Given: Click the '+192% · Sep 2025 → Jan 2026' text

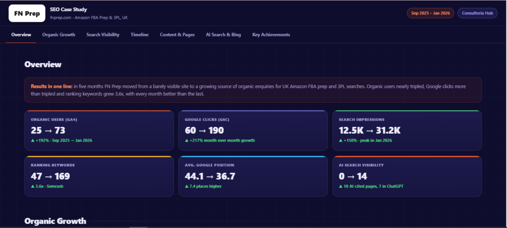Looking at the screenshot, I should 61,141.
